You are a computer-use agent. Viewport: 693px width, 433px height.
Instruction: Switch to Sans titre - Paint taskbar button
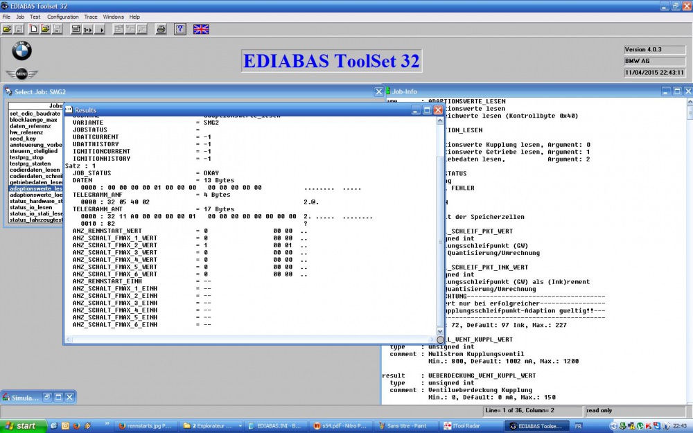(406, 426)
